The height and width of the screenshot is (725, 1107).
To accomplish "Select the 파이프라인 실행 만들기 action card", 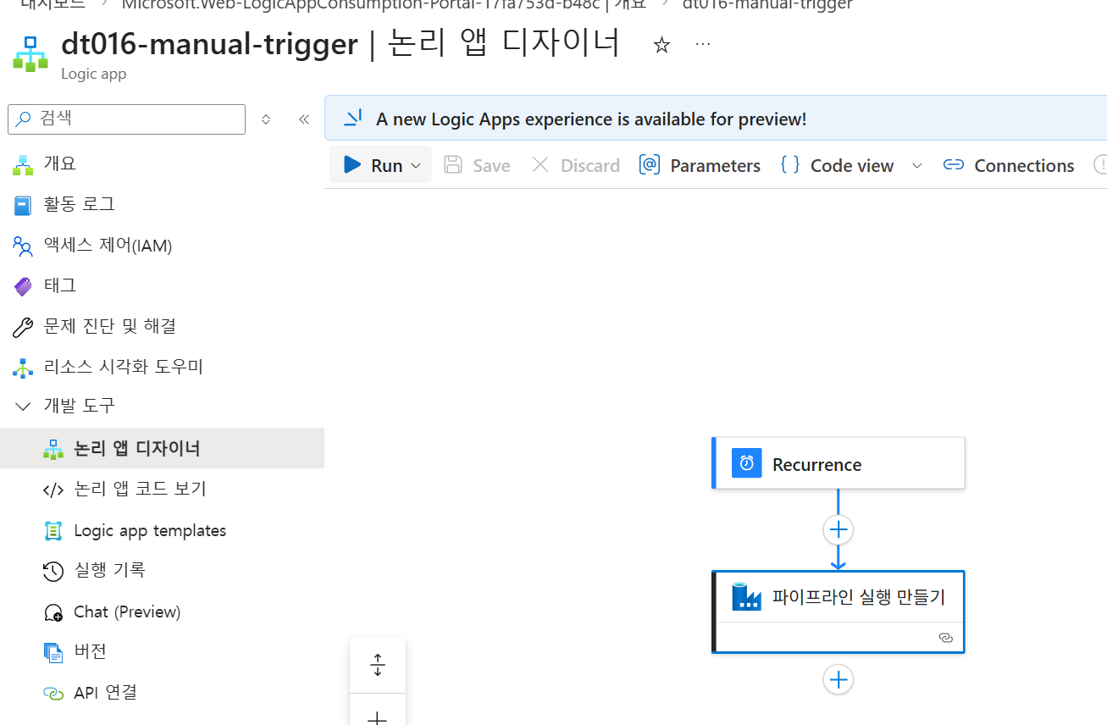I will [839, 612].
